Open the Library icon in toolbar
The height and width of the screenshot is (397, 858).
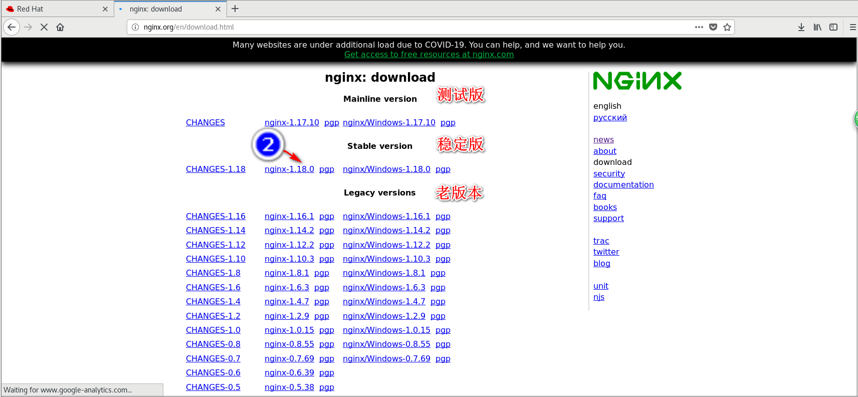pyautogui.click(x=817, y=27)
